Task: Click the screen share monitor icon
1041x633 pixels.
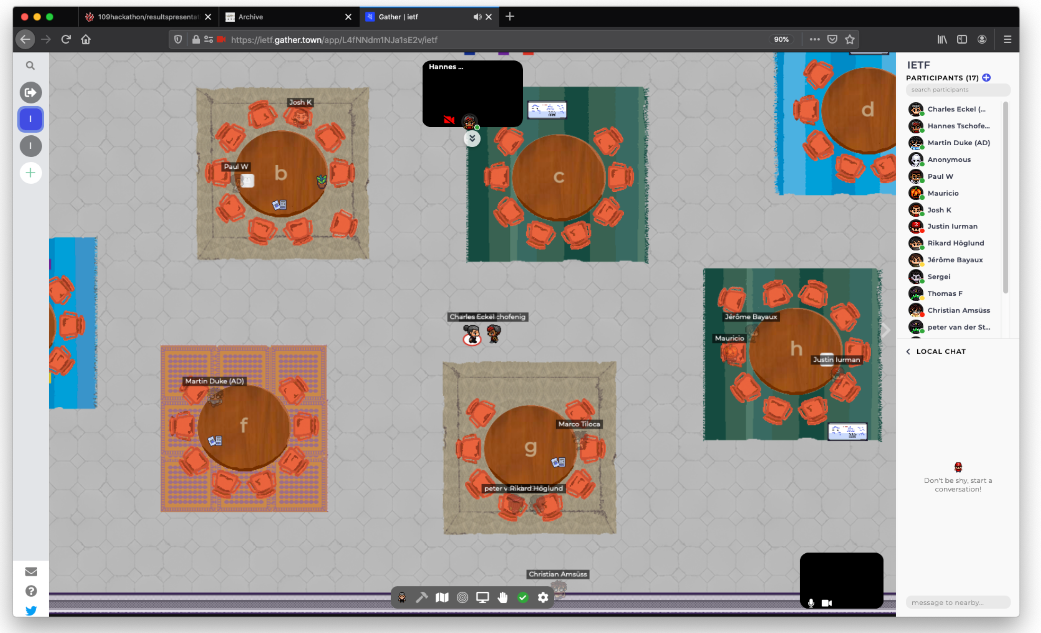Action: click(x=482, y=597)
